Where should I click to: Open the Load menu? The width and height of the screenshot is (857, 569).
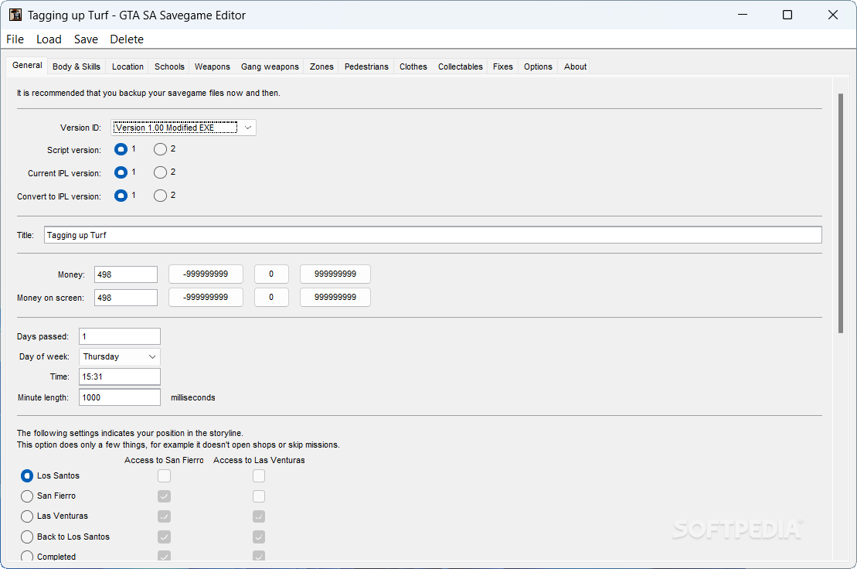pos(49,39)
